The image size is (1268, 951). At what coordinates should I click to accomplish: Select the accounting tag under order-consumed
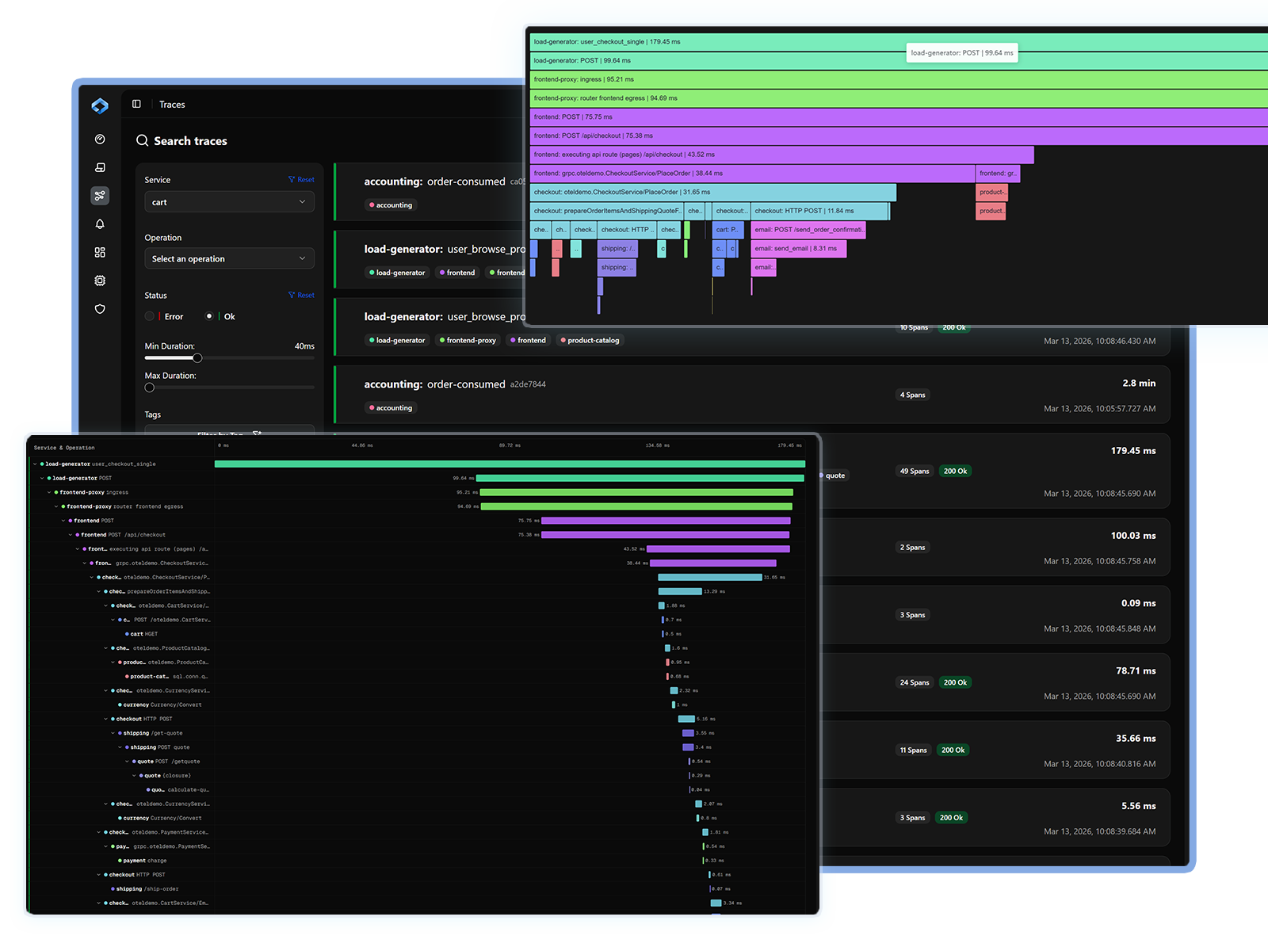[x=390, y=204]
